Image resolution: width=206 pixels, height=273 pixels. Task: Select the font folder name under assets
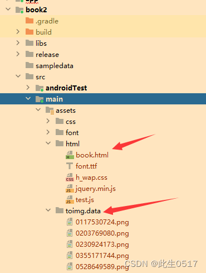pos(72,132)
